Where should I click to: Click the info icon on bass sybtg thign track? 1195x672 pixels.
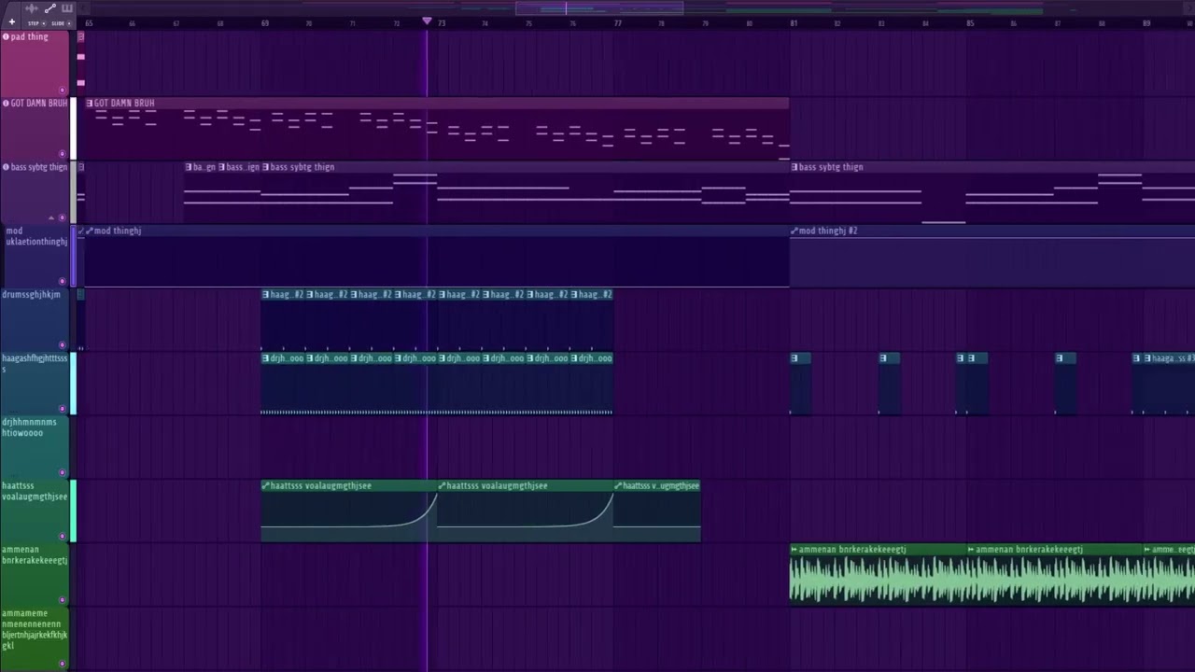coord(6,167)
